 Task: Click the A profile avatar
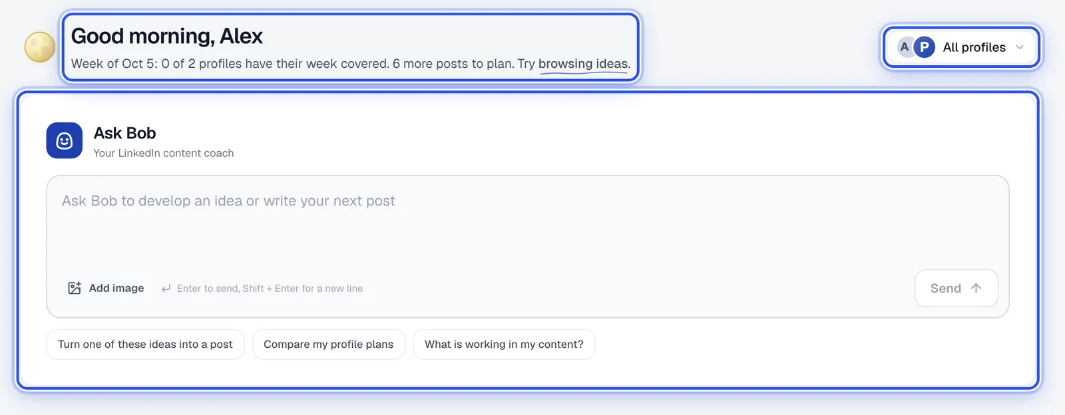coord(905,47)
